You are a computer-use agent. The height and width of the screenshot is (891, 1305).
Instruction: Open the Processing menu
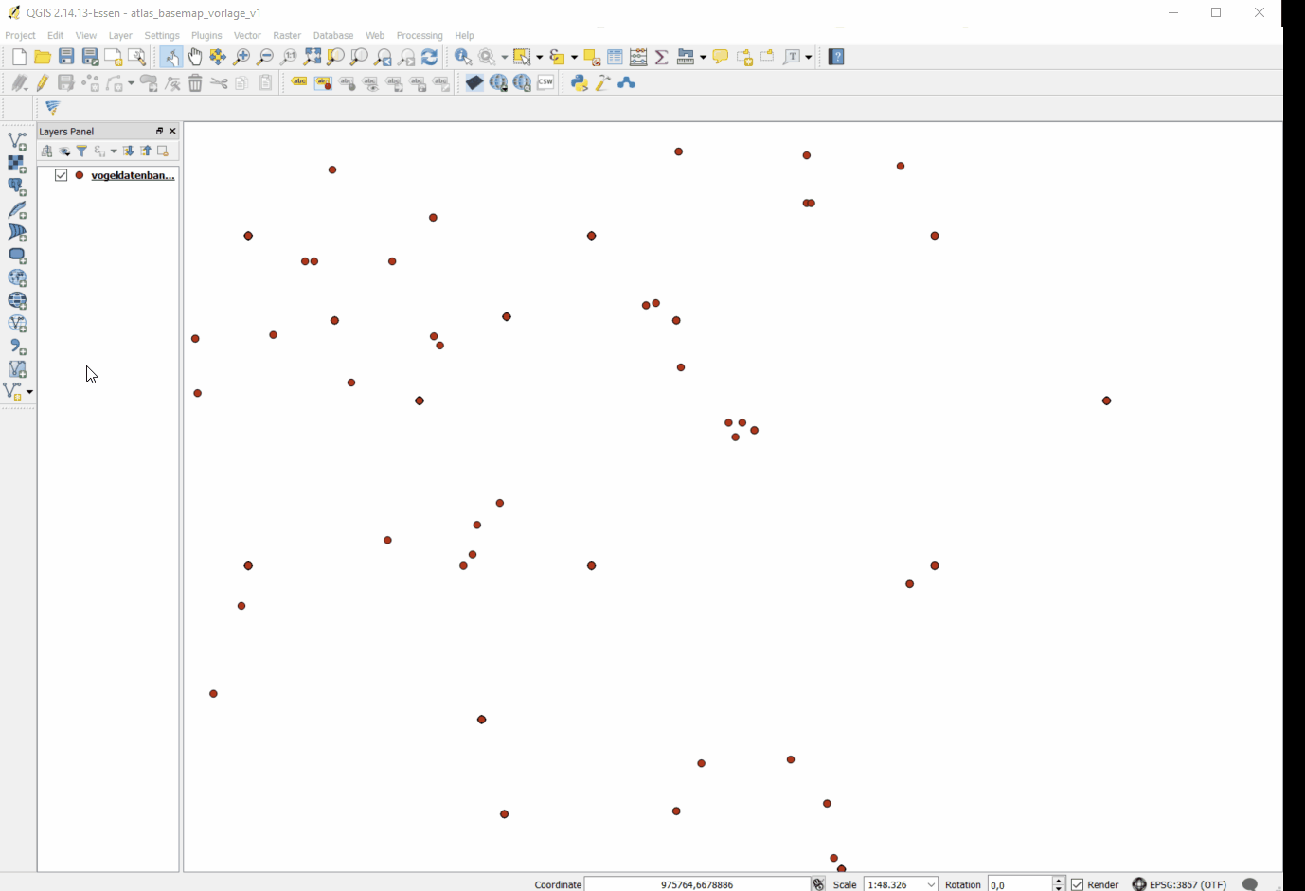coord(420,35)
